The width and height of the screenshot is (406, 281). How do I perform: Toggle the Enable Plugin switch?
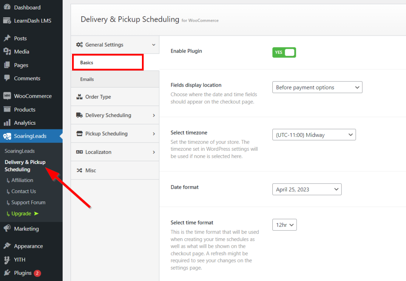284,53
